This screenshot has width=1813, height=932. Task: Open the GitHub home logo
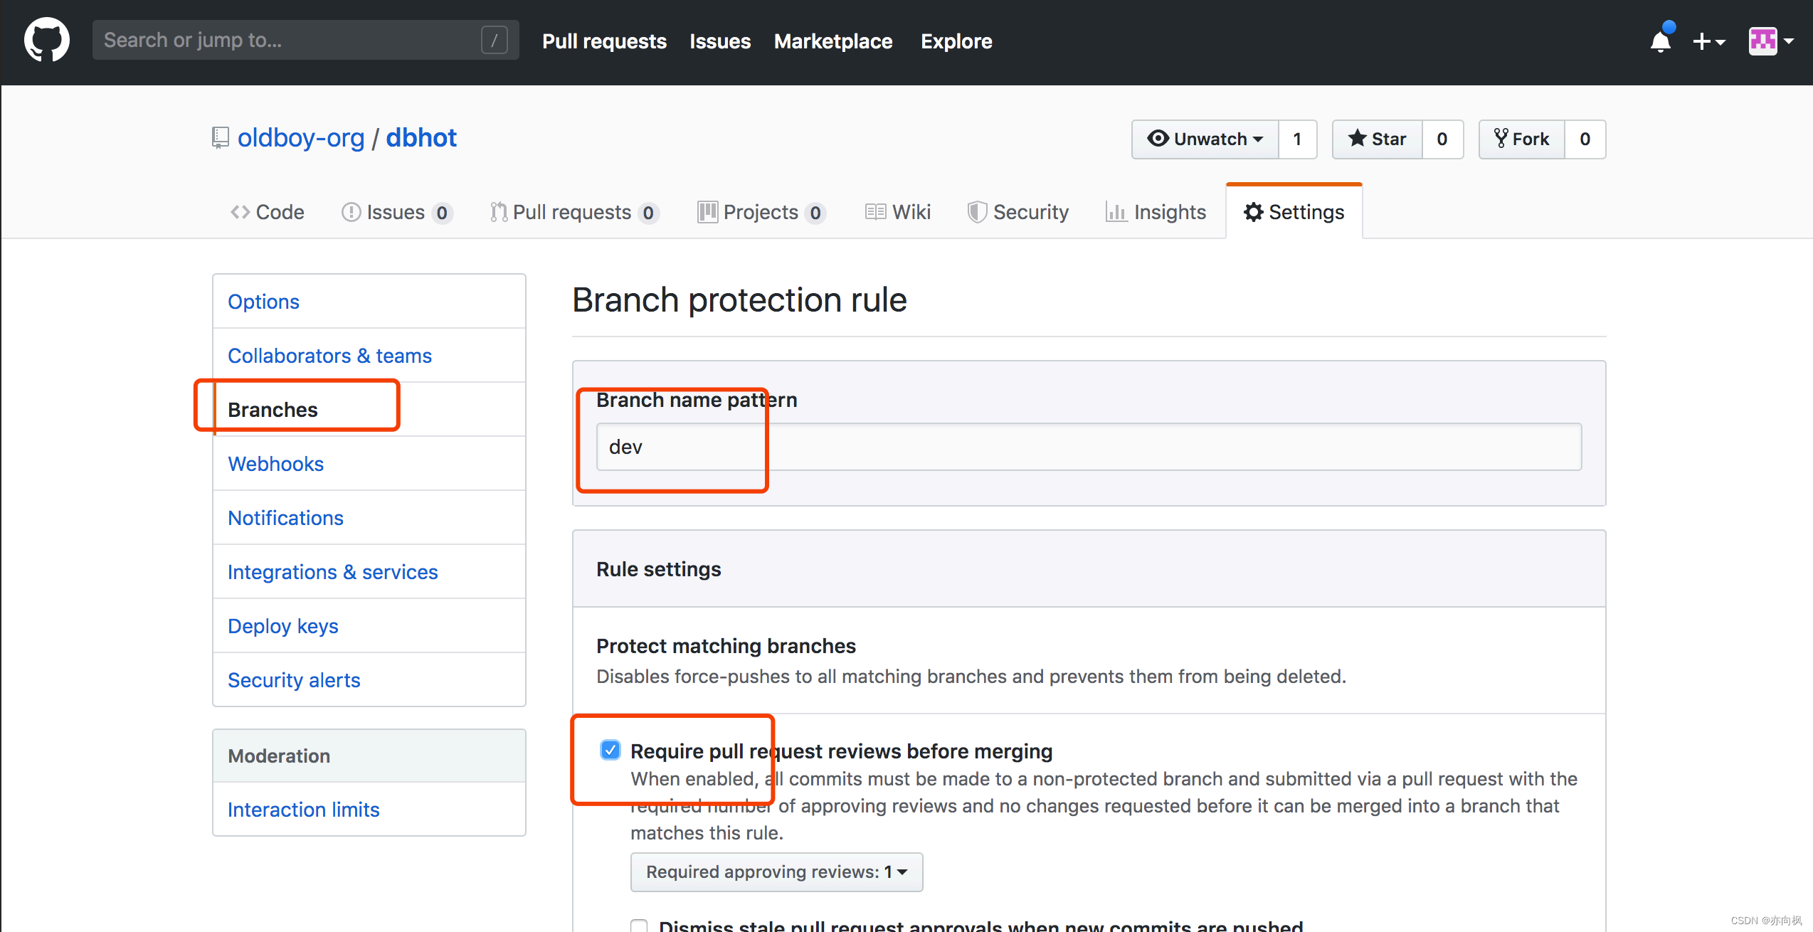point(47,40)
